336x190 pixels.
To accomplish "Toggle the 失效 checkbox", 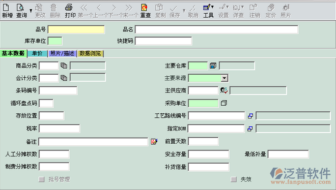I will click(x=234, y=179).
